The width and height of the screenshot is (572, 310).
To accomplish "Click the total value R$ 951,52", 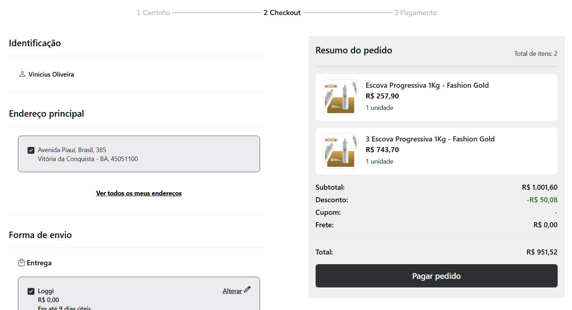I will 542,252.
